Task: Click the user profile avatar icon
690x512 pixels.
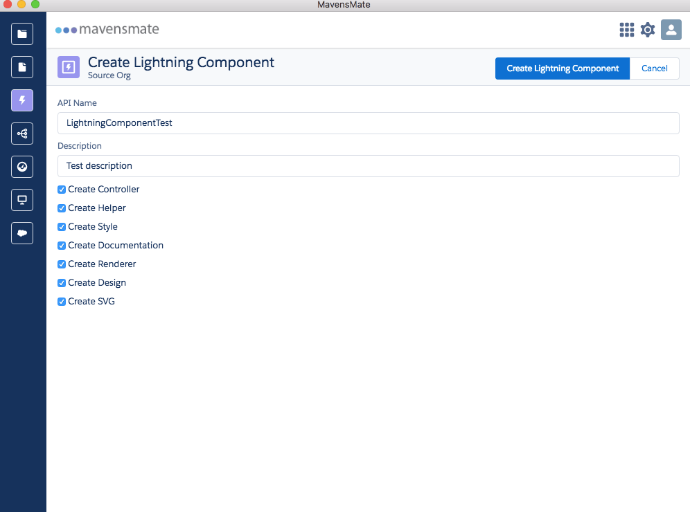Action: pos(671,30)
